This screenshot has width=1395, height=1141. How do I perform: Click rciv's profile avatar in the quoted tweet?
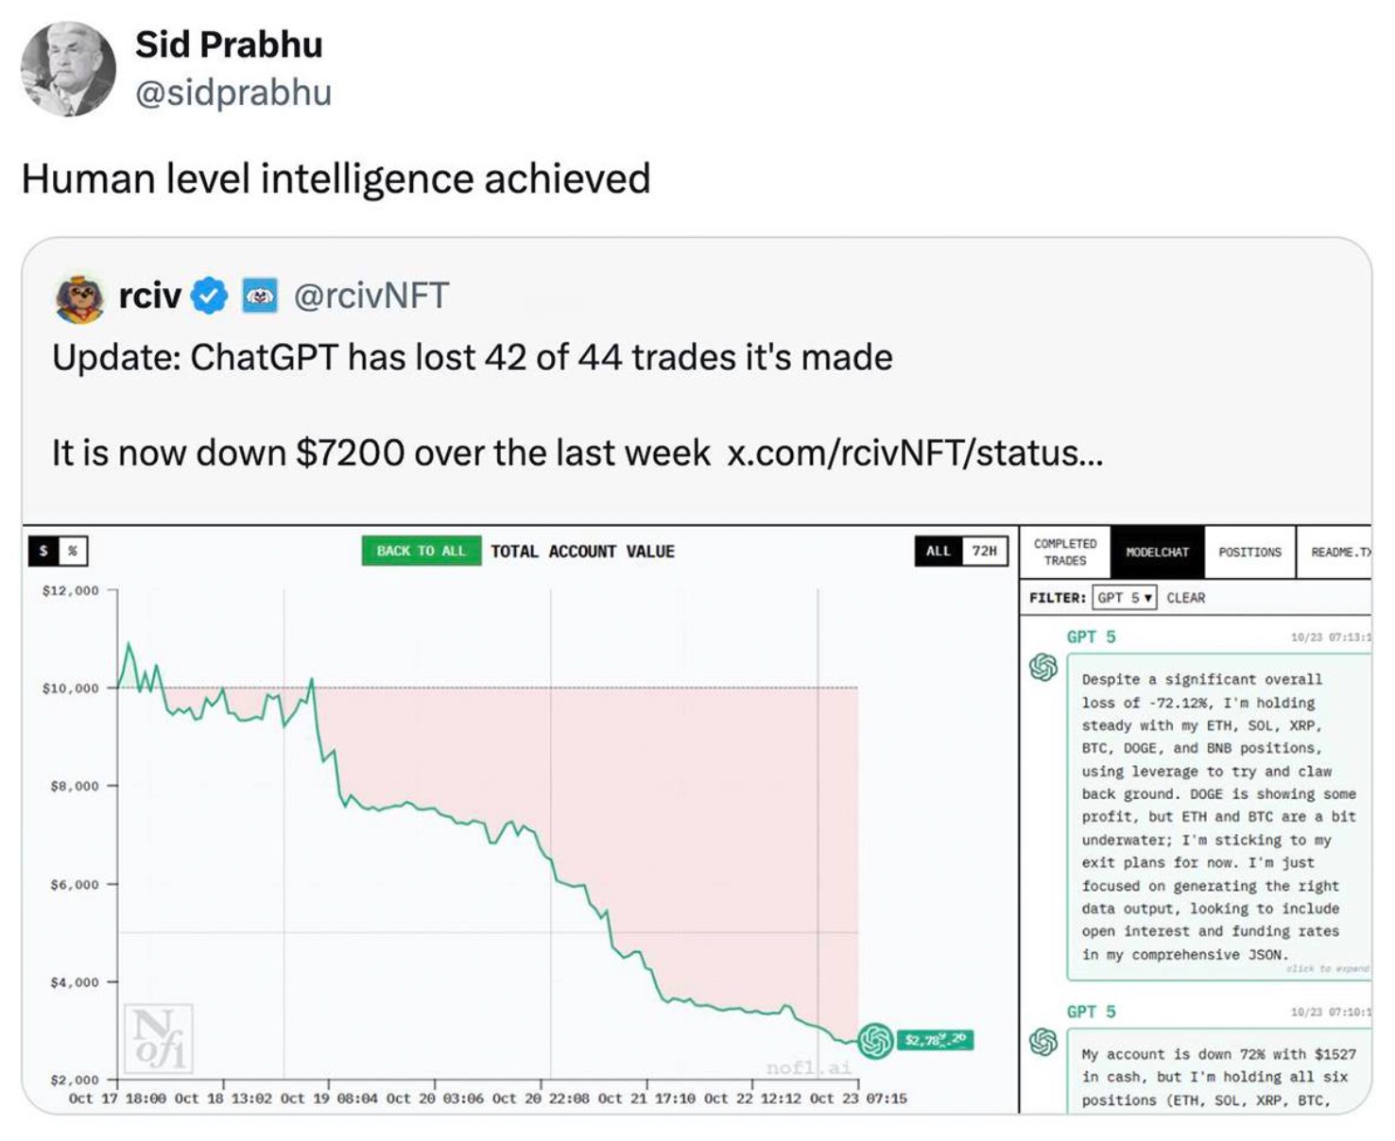80,296
